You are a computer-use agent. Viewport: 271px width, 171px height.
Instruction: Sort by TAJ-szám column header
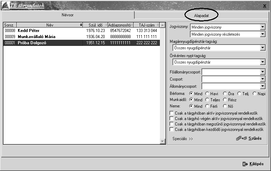[x=147, y=25]
